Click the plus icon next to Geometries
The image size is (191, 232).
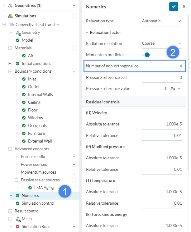tap(74, 5)
